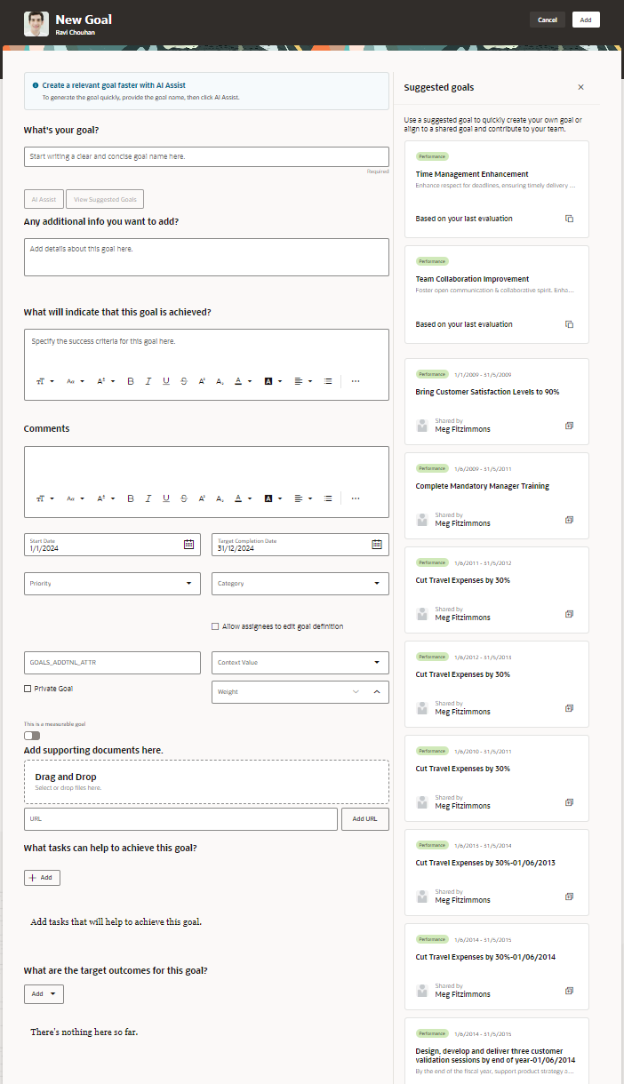Click bulleted list icon in Comments toolbar
624x1084 pixels.
pos(328,498)
